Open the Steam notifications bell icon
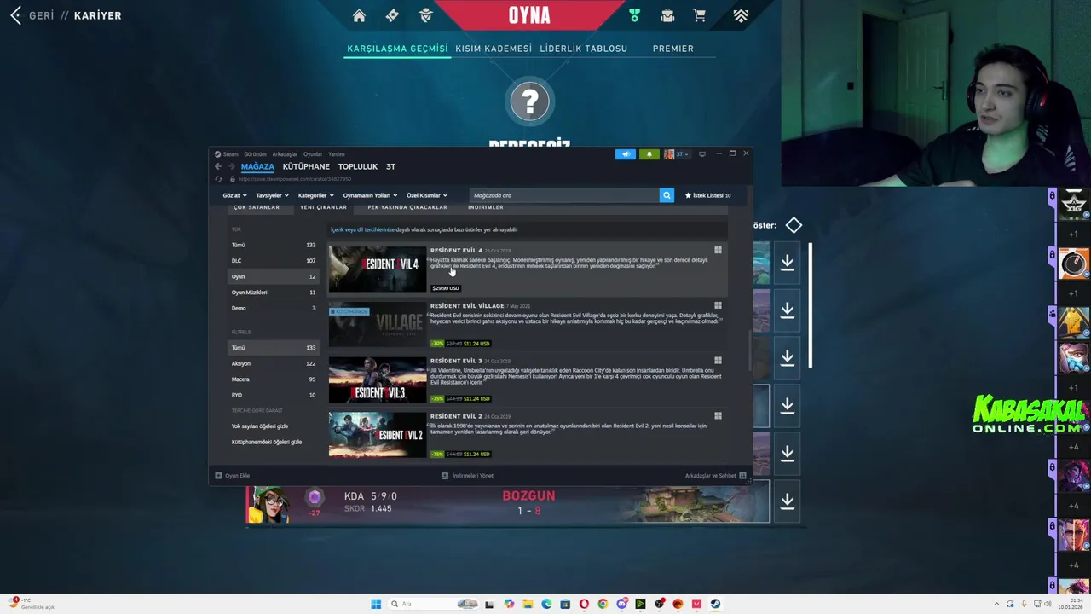Image resolution: width=1091 pixels, height=614 pixels. 649,154
